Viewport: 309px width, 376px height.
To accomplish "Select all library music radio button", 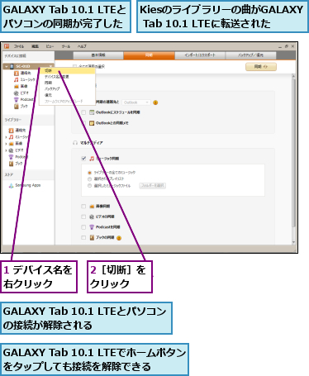I will click(x=89, y=173).
